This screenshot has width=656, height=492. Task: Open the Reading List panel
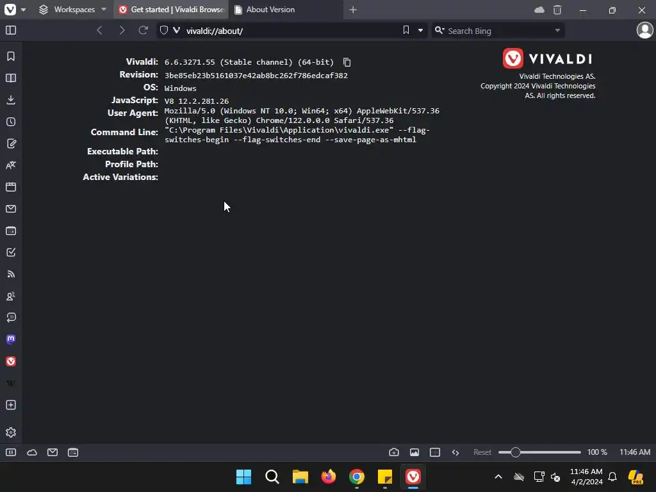coord(11,78)
